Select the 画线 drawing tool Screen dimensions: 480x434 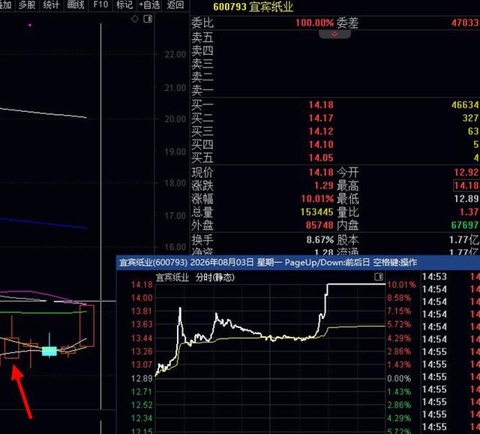pos(76,5)
